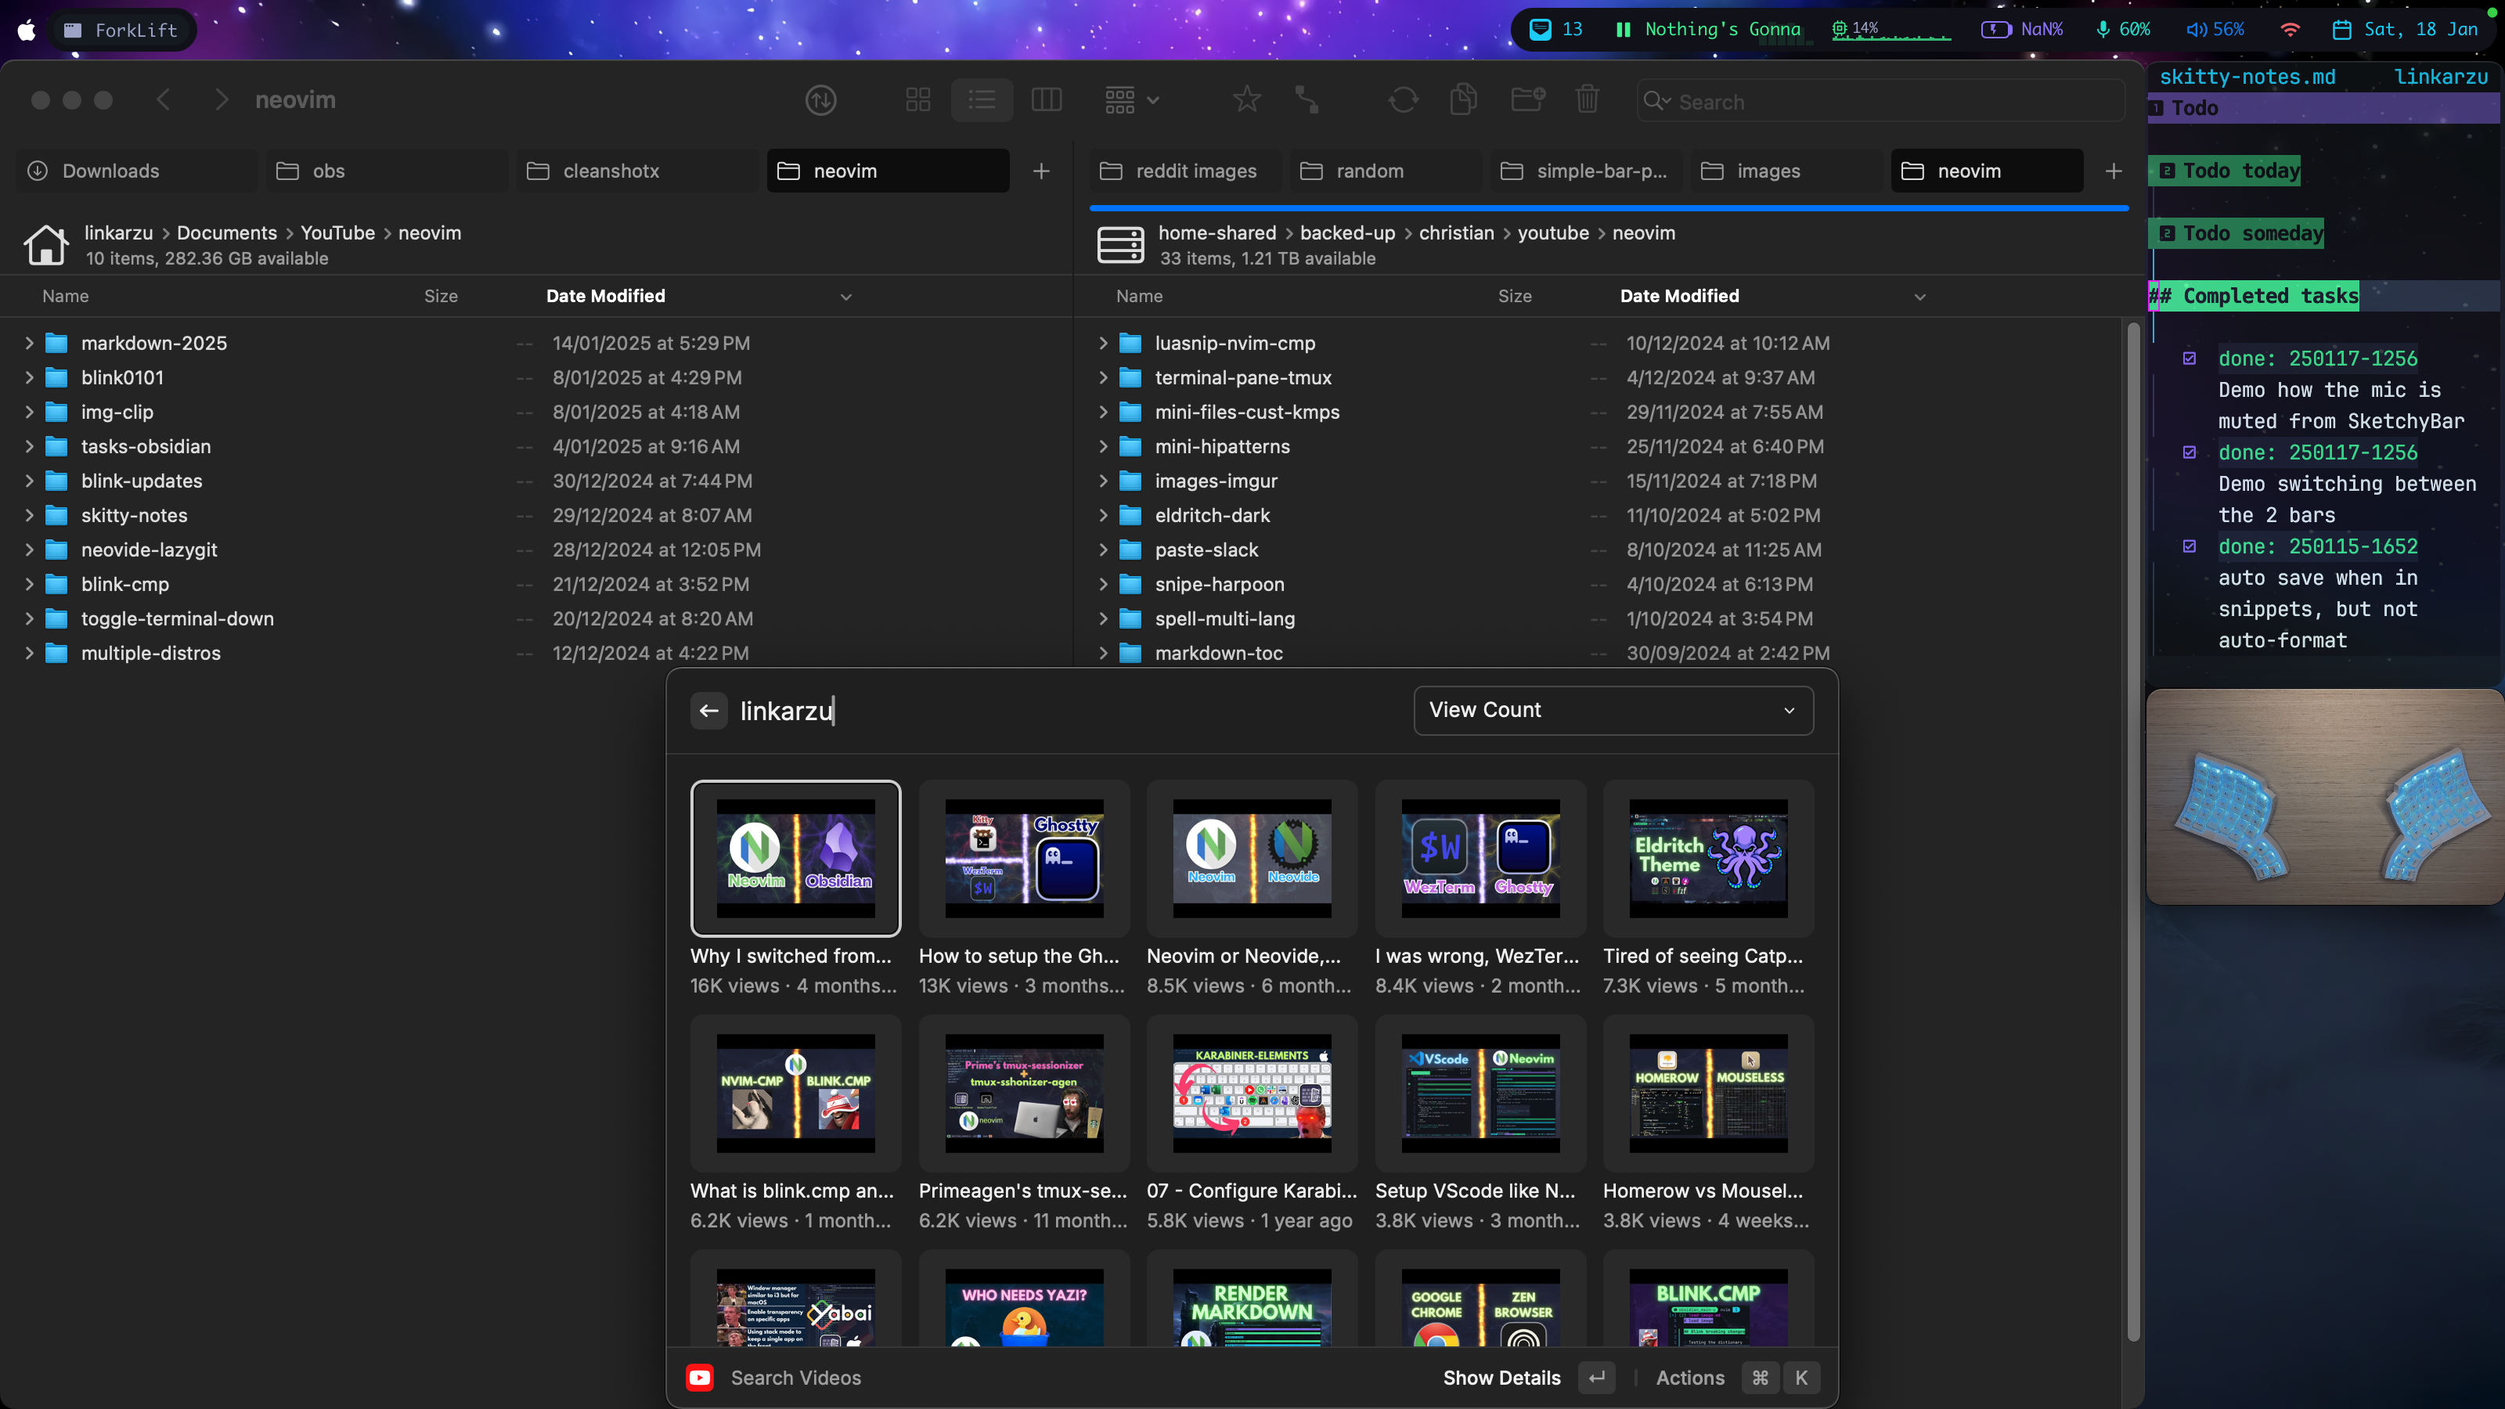Click the volume 56% status item
The height and width of the screenshot is (1409, 2505).
click(x=2215, y=29)
